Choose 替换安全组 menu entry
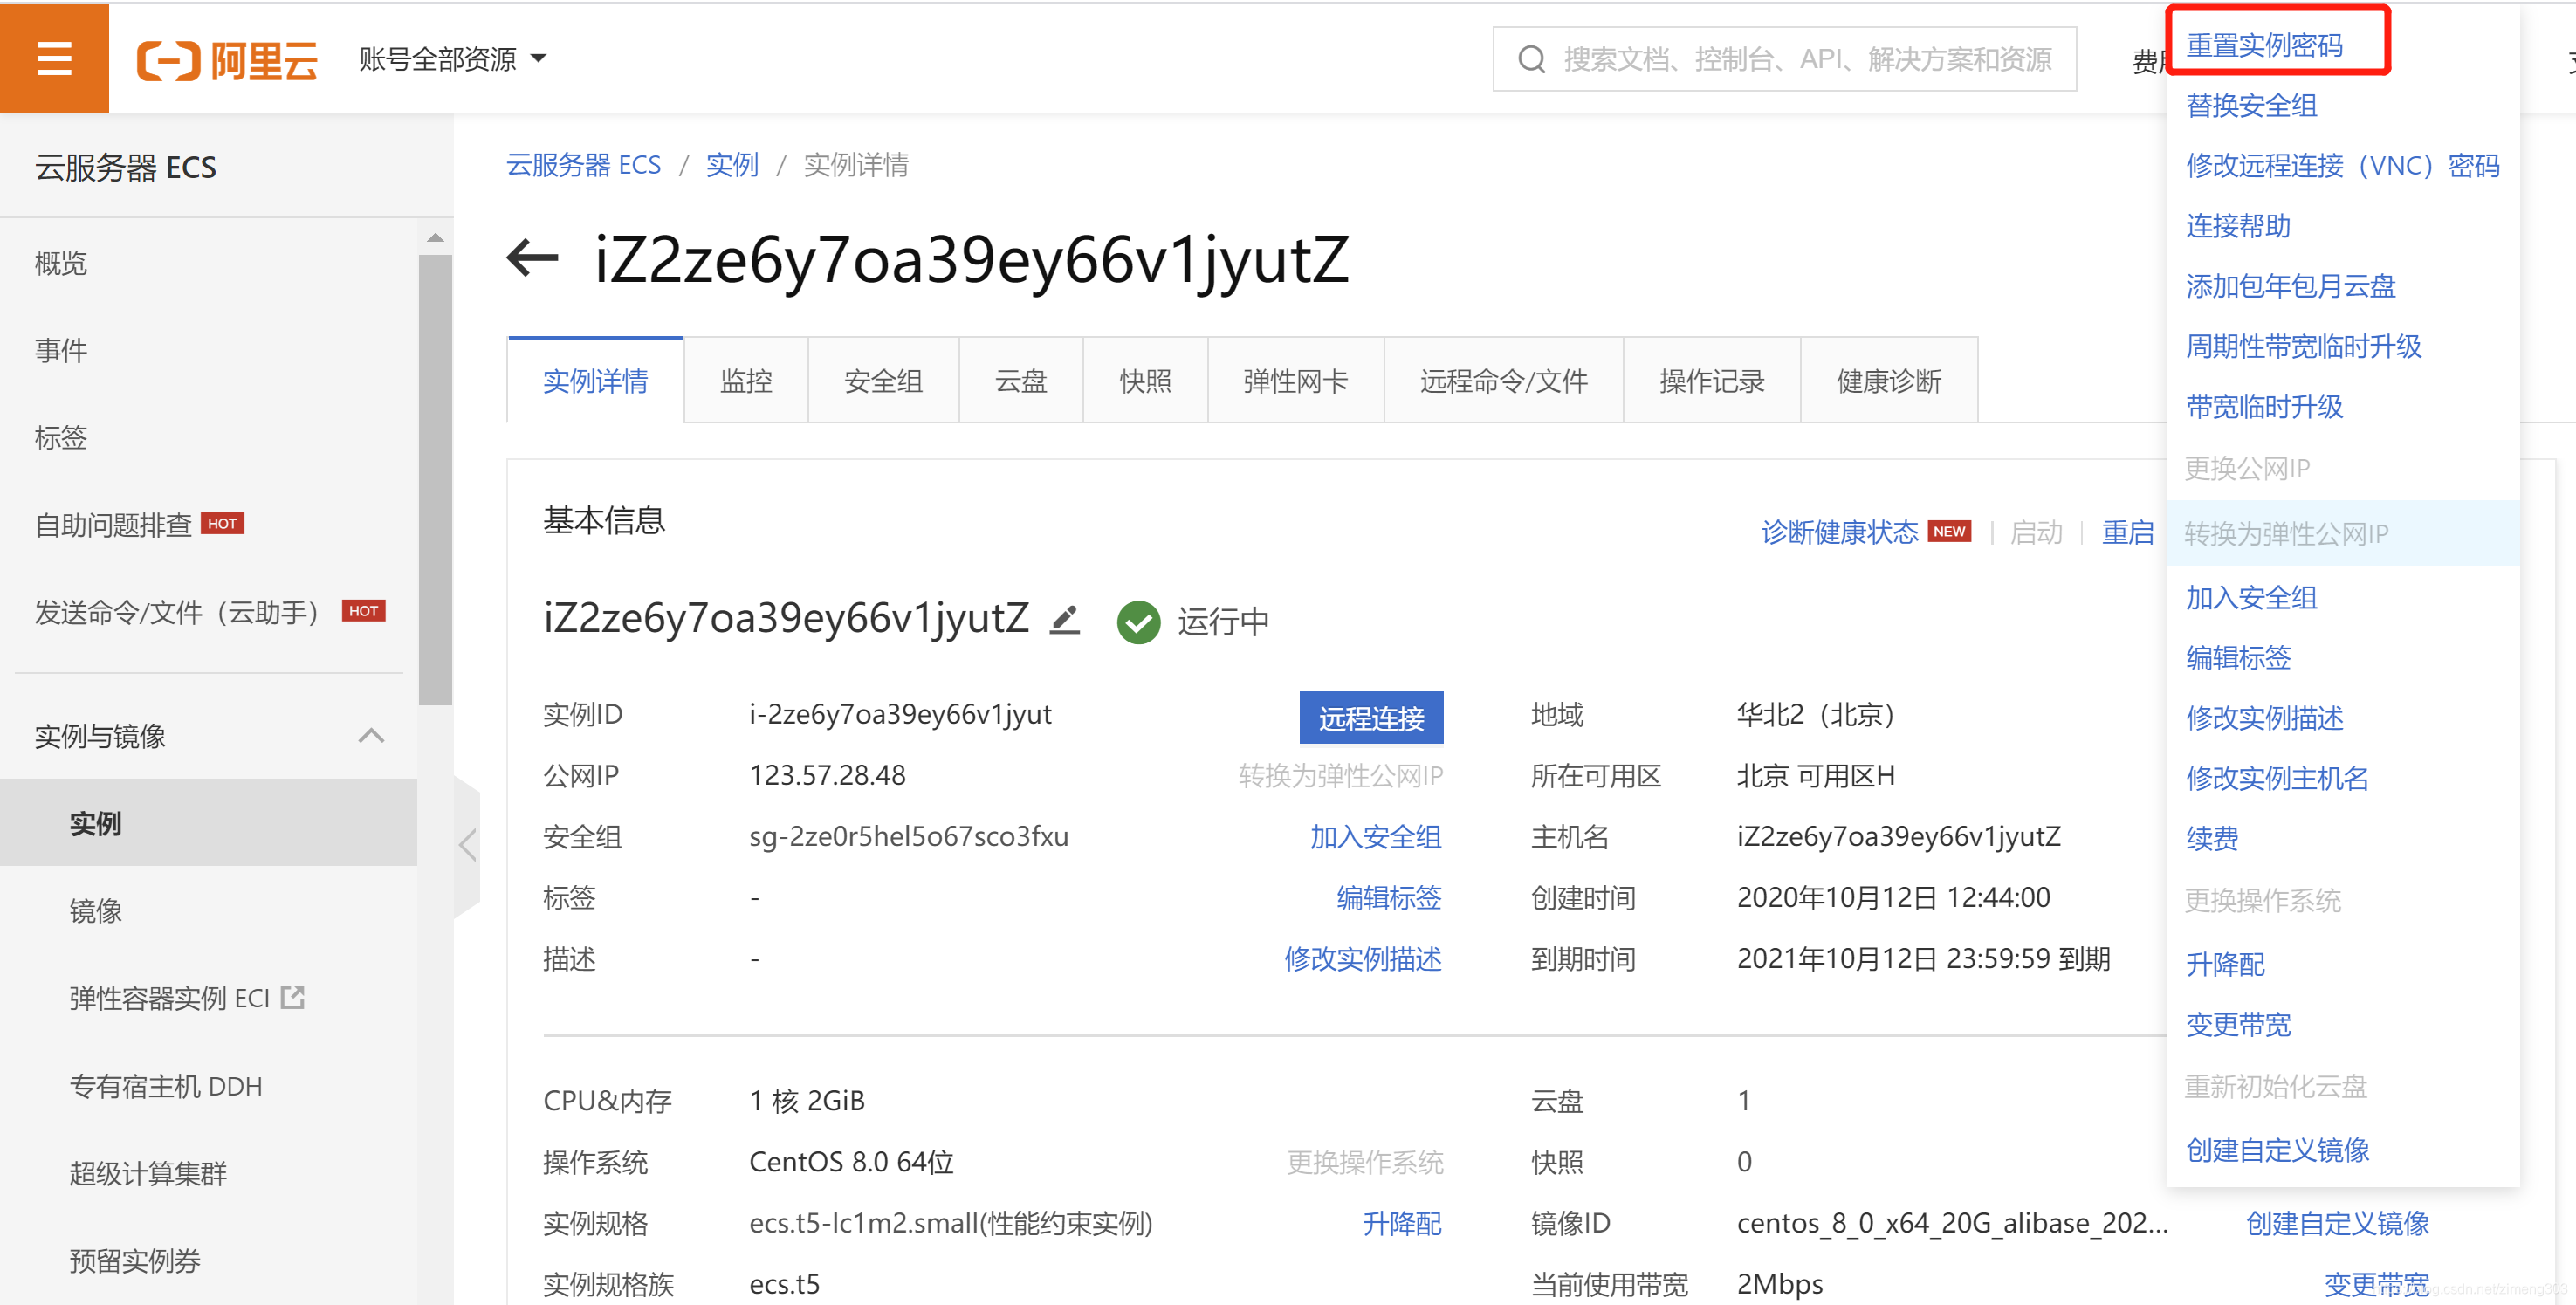Viewport: 2576px width, 1305px height. click(x=2251, y=105)
